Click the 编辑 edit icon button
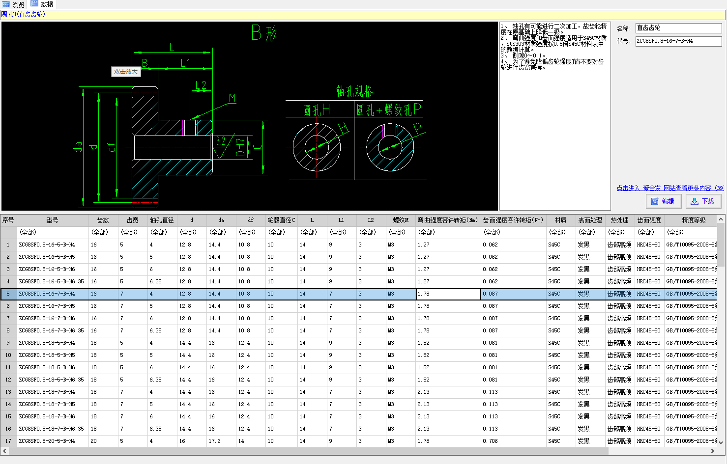 (663, 201)
